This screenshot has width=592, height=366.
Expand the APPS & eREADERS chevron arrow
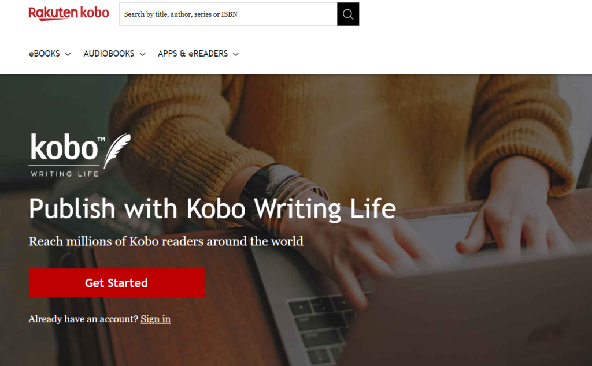point(236,54)
